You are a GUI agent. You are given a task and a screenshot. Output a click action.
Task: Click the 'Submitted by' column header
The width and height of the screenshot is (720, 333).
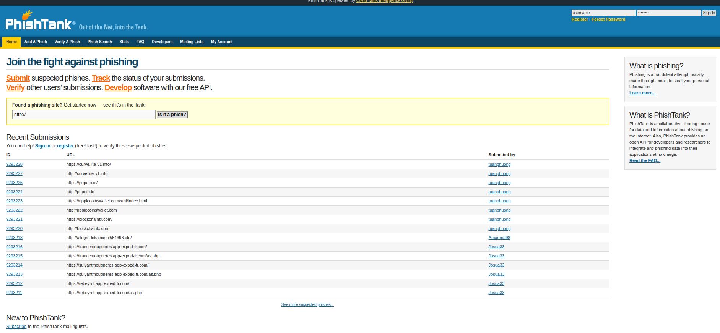502,155
